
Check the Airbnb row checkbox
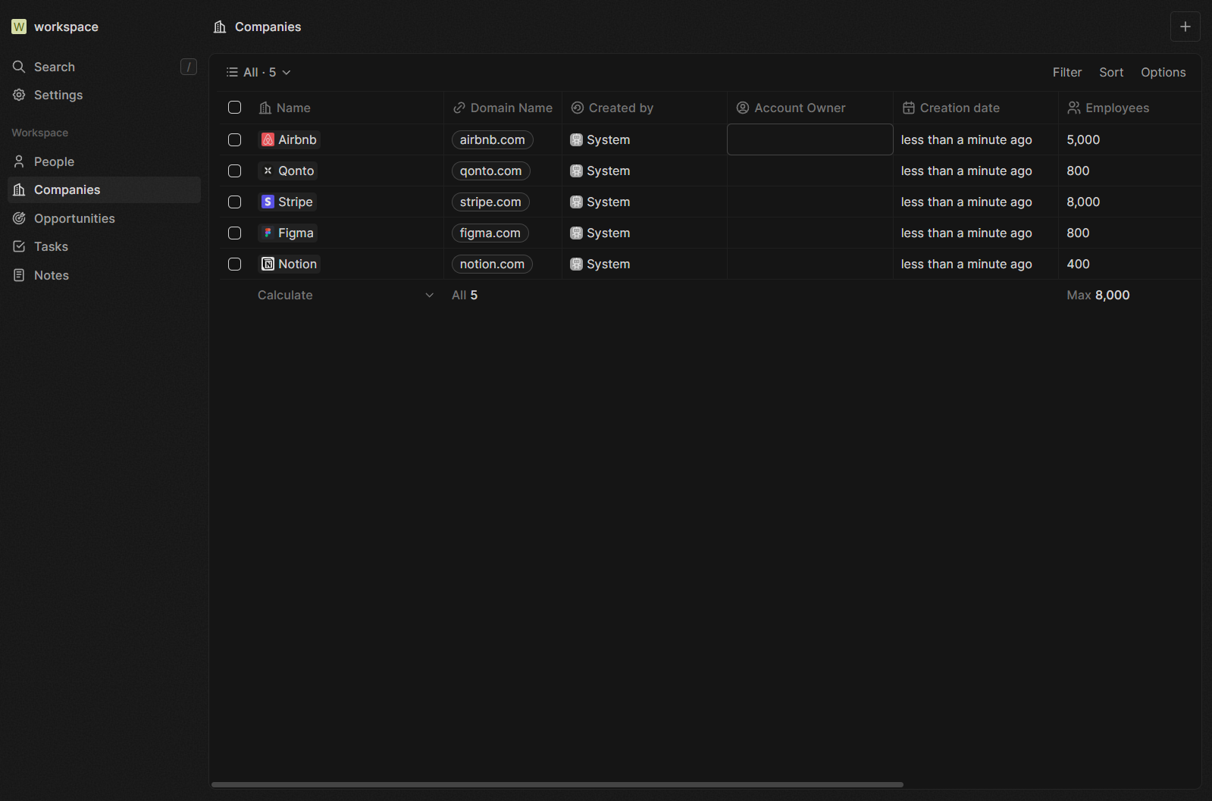click(x=234, y=139)
